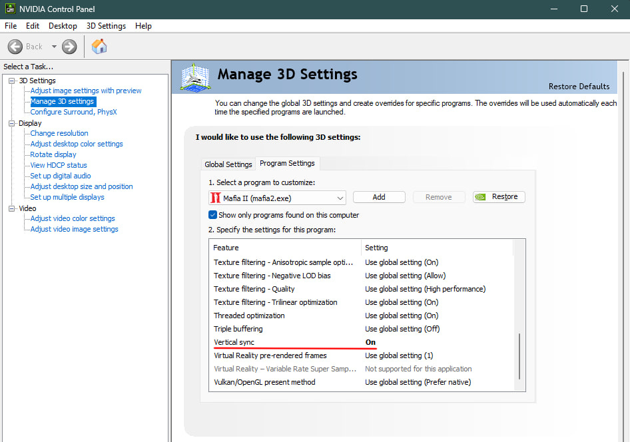The image size is (630, 442).
Task: Open the program selection dropdown
Action: click(340, 198)
